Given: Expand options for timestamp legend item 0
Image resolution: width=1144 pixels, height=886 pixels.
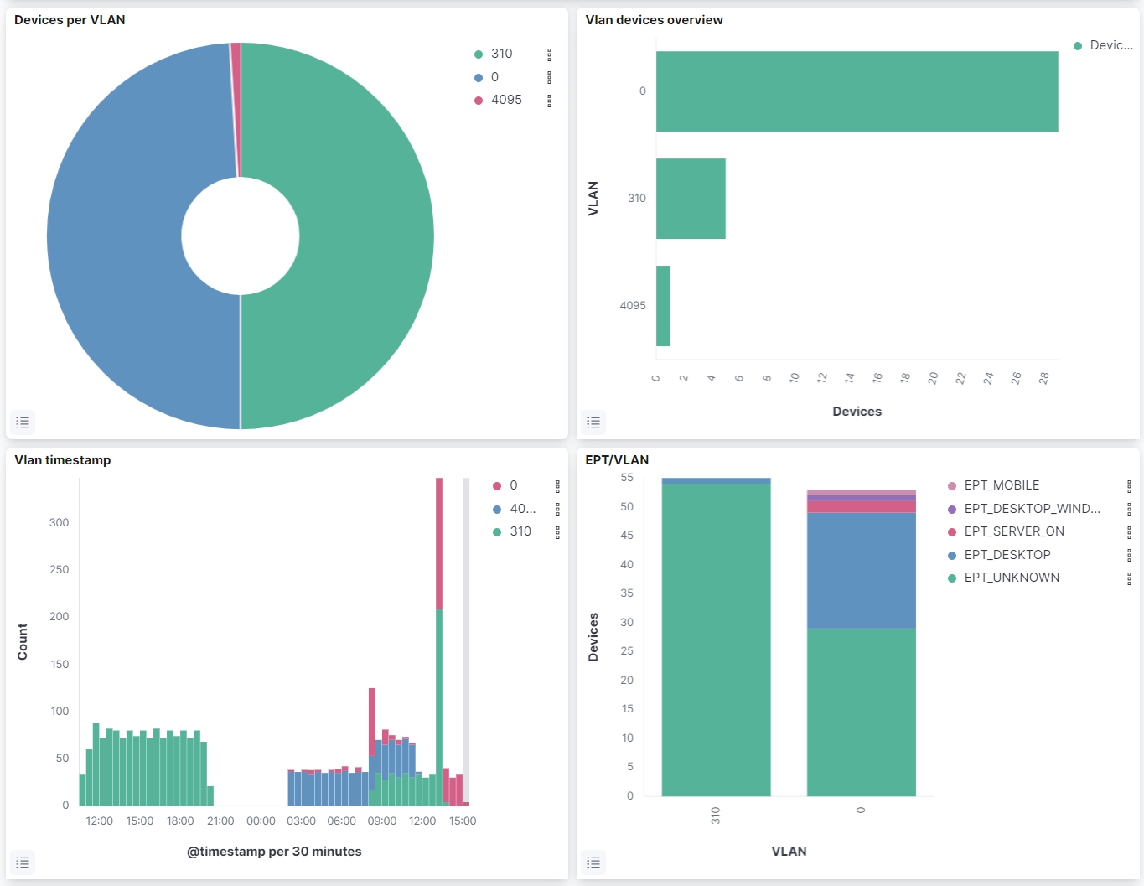Looking at the screenshot, I should pyautogui.click(x=557, y=486).
